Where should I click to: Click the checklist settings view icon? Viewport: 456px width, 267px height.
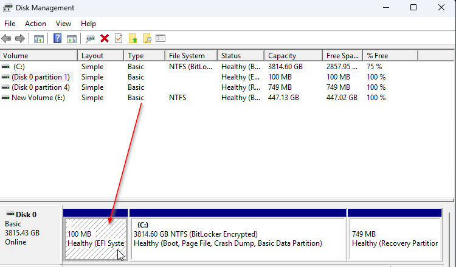point(161,38)
